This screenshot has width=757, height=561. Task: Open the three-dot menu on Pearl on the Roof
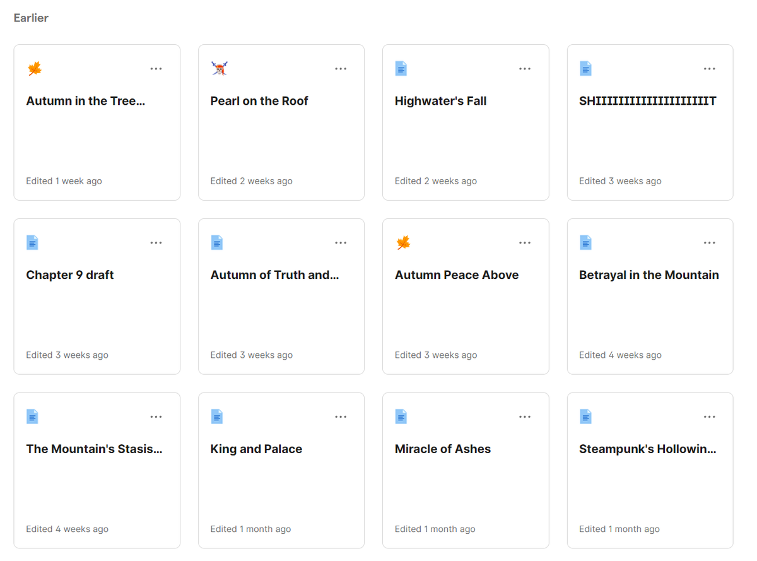[341, 69]
